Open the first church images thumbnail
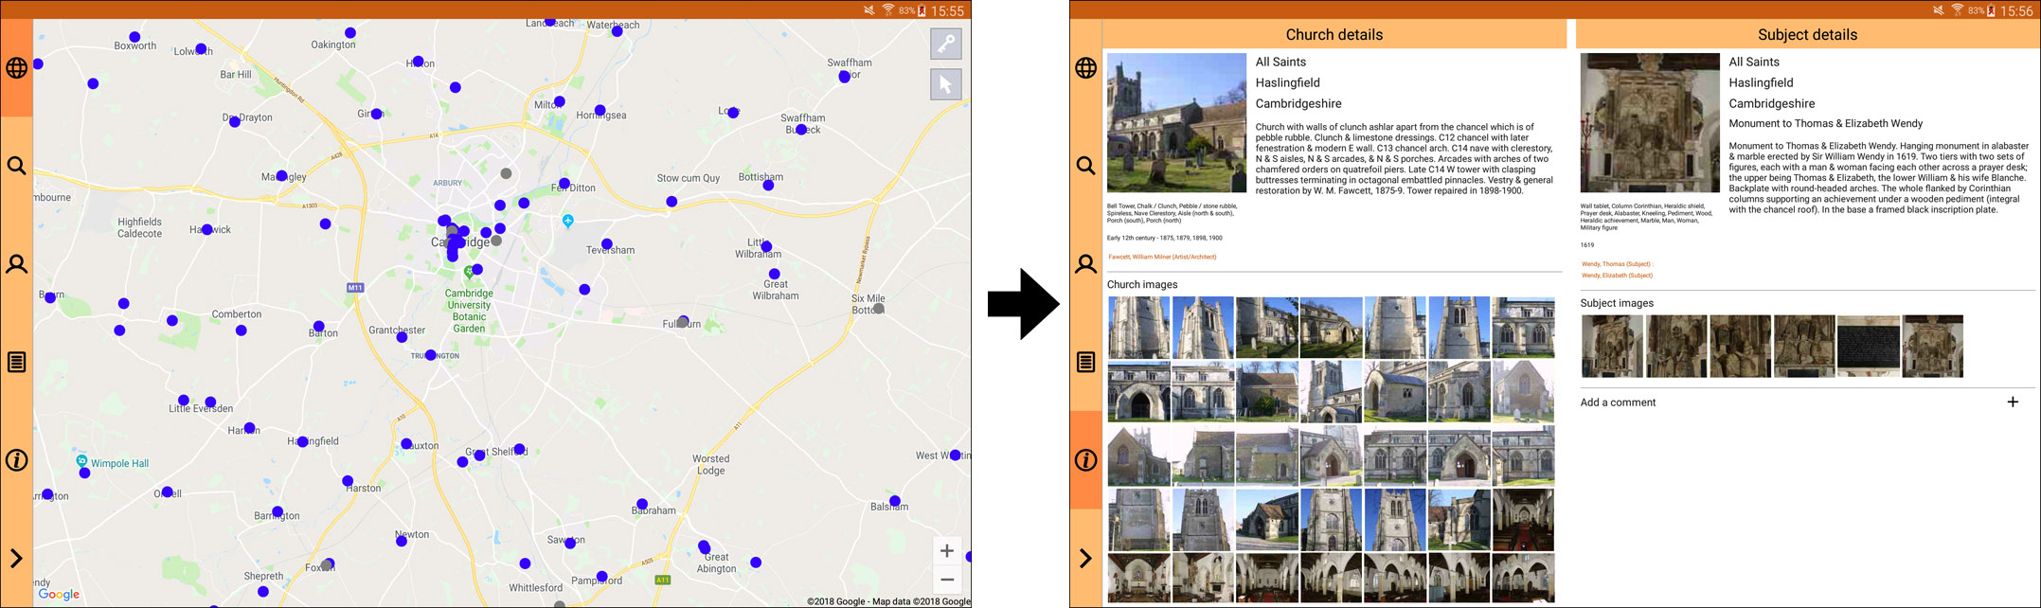 pos(1138,328)
